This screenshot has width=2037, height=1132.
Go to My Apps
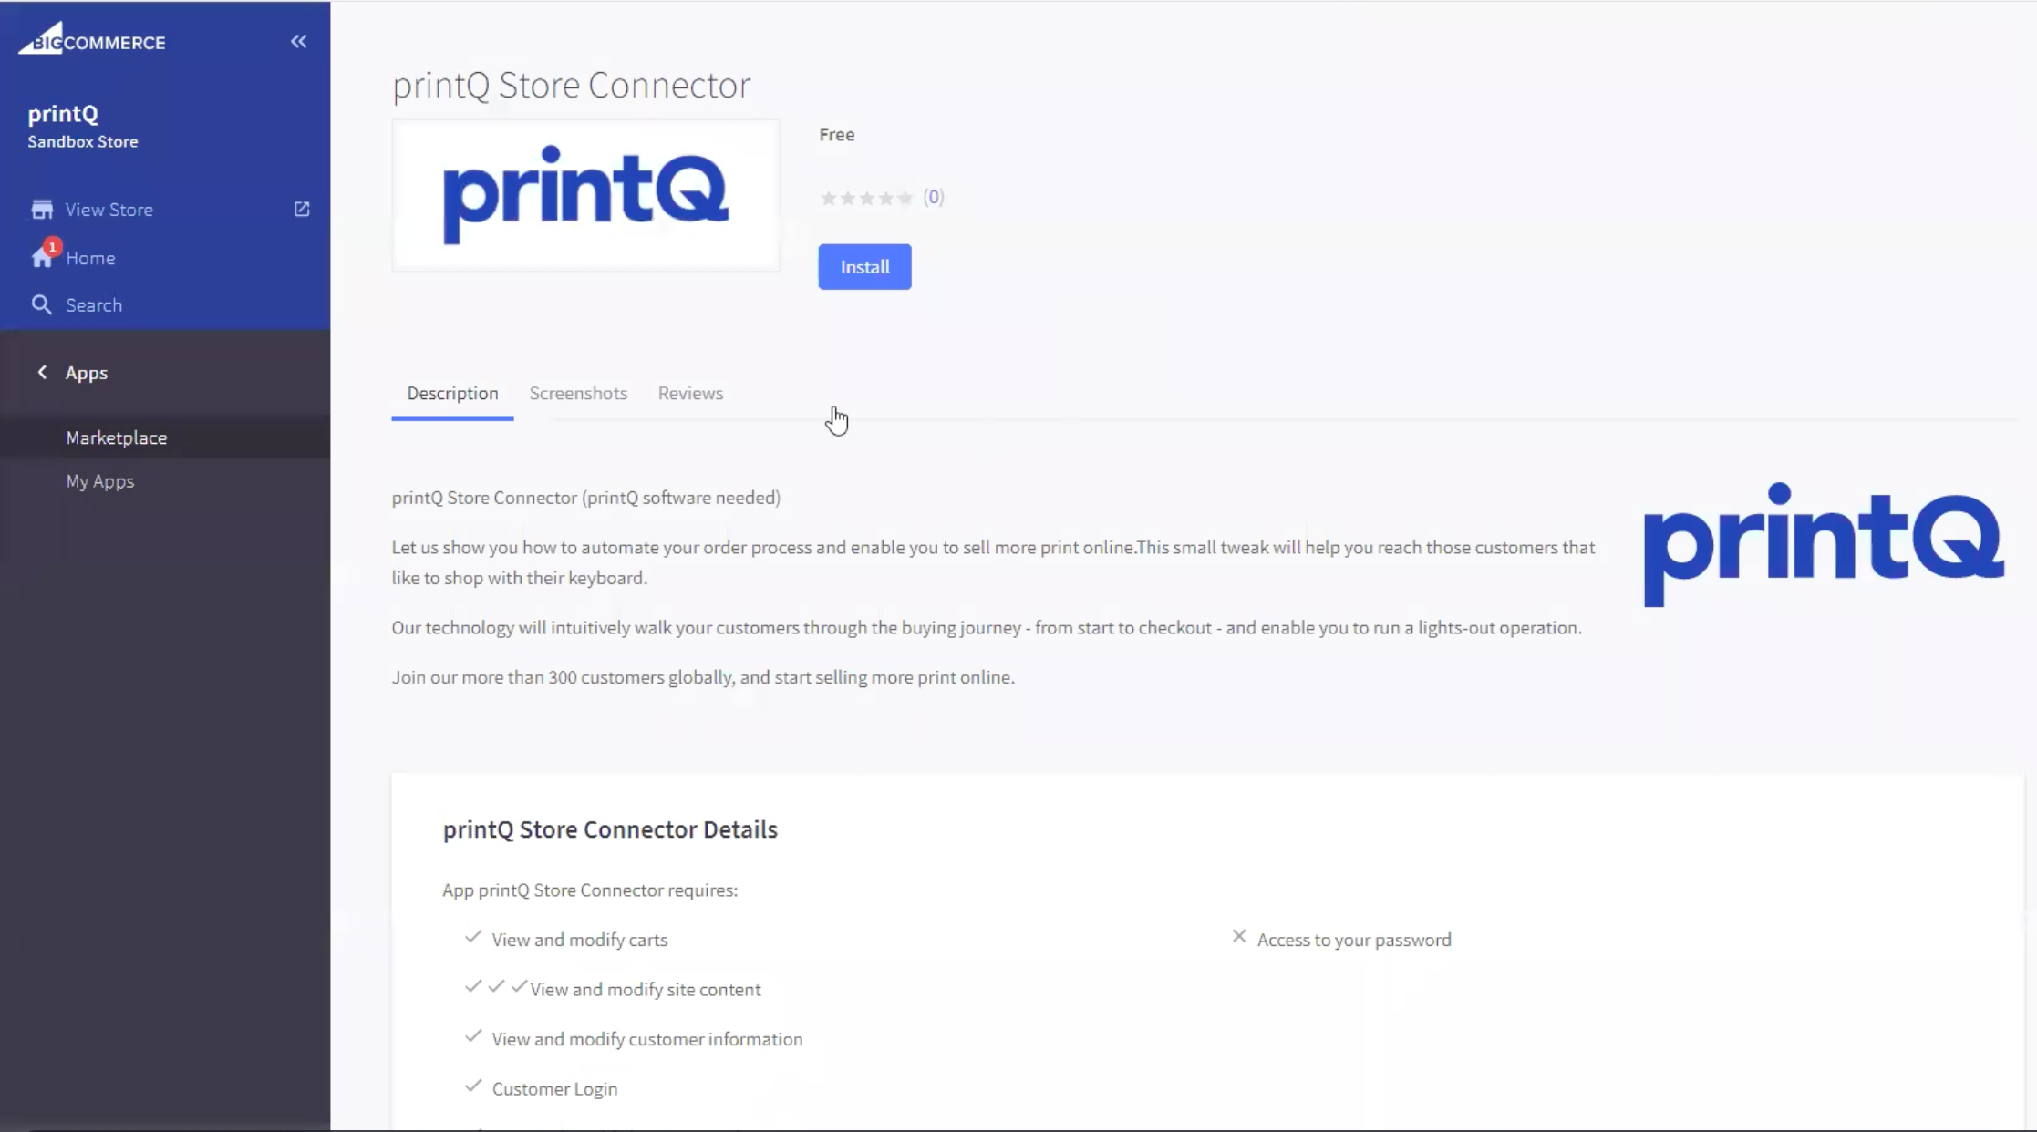point(100,482)
